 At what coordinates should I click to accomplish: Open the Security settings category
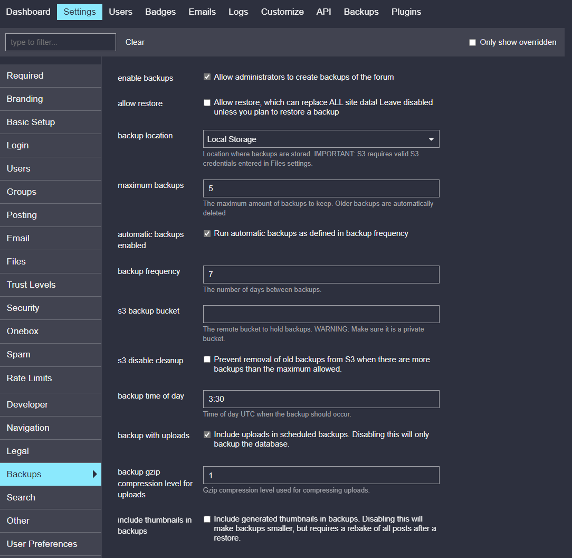(23, 308)
